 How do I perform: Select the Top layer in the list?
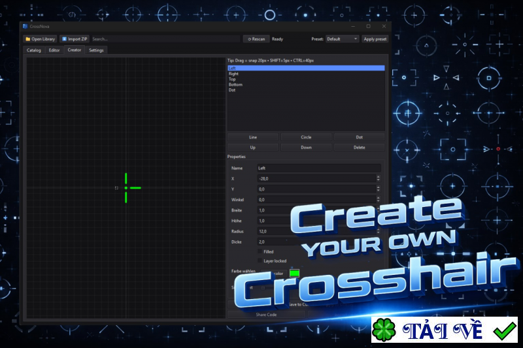(306, 79)
